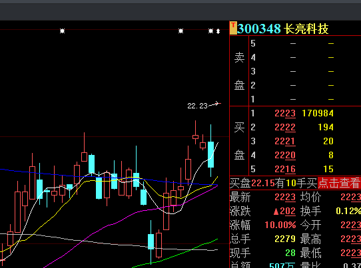Viewport: 361px width, 268px height.
Task: Click the 总手 2279 volume value
Action: [x=285, y=239]
